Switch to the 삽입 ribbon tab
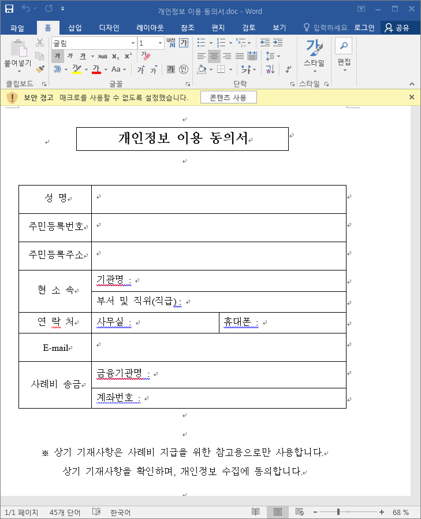This screenshot has height=519, width=421. point(74,28)
